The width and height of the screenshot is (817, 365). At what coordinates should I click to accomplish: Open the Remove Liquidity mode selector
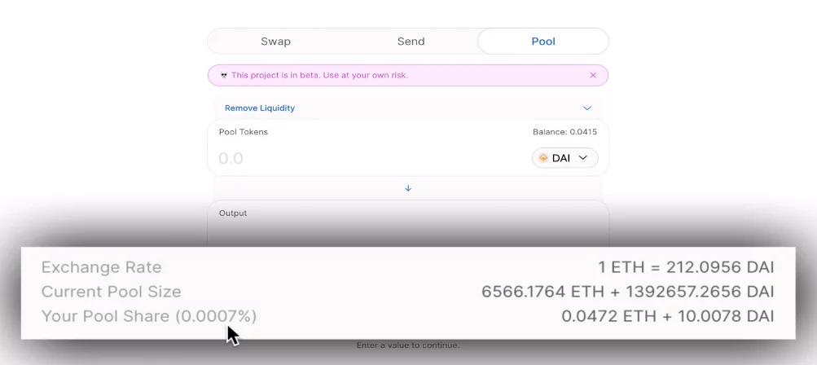[x=408, y=108]
